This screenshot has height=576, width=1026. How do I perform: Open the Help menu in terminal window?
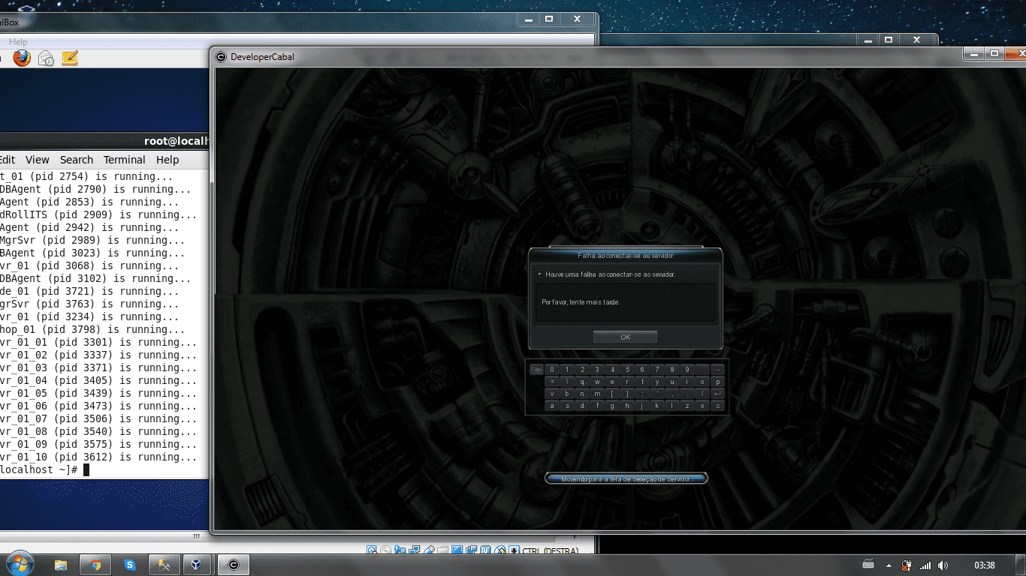pos(167,160)
